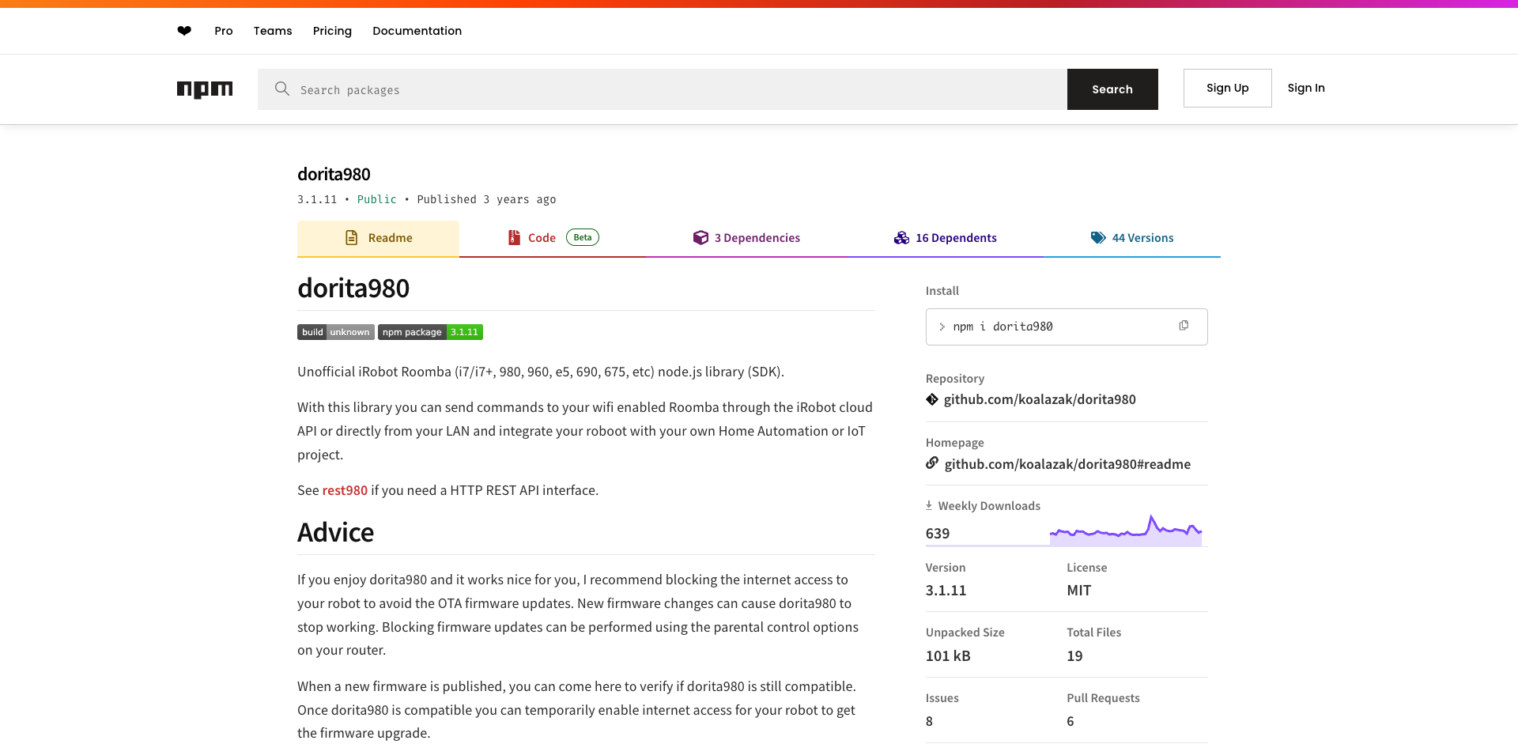Image resolution: width=1518 pixels, height=744 pixels.
Task: Click the build unknown badge
Action: point(335,332)
